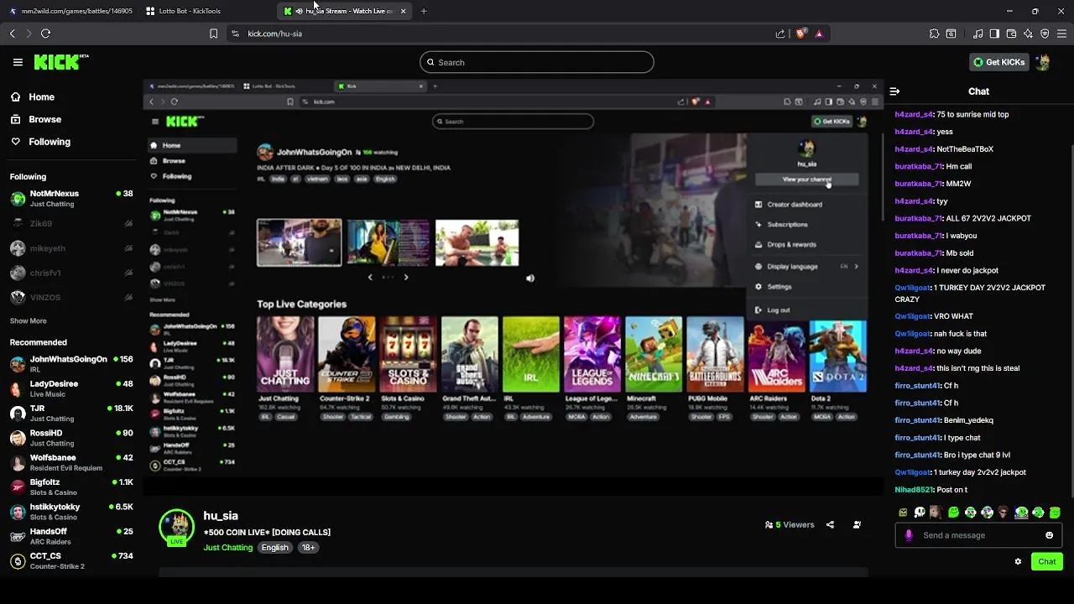
Task: Open HandsOff ARC Raiders channel
Action: pyautogui.click(x=70, y=536)
